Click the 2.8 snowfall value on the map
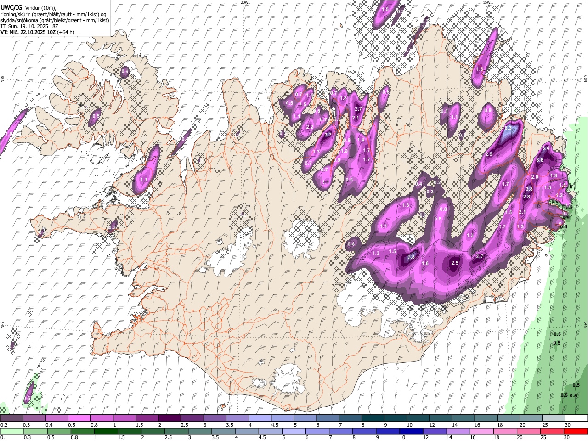This screenshot has height=441, width=588. point(526,197)
